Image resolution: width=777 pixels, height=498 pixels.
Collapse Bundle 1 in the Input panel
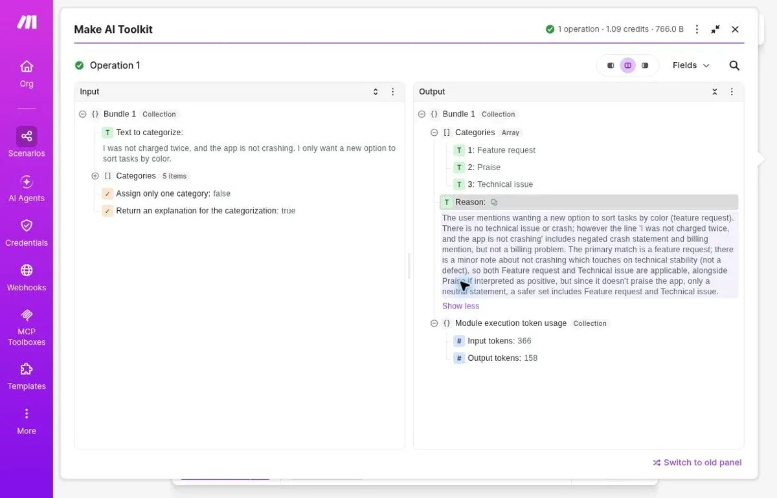click(83, 114)
